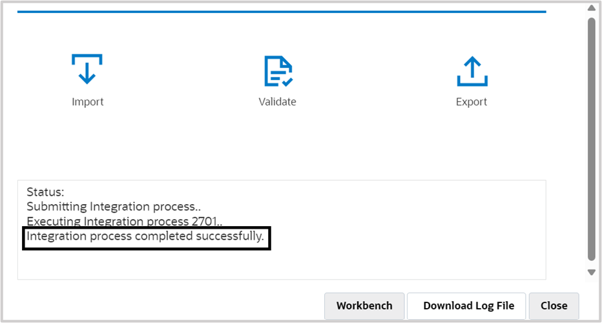Click the "Executing Integration process 2701.." line
The width and height of the screenshot is (602, 323).
click(x=123, y=222)
